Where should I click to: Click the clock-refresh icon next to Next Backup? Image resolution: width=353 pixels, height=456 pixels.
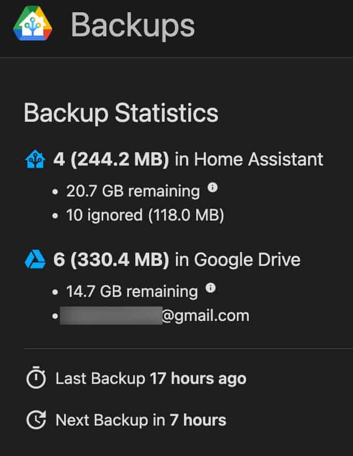click(x=36, y=420)
